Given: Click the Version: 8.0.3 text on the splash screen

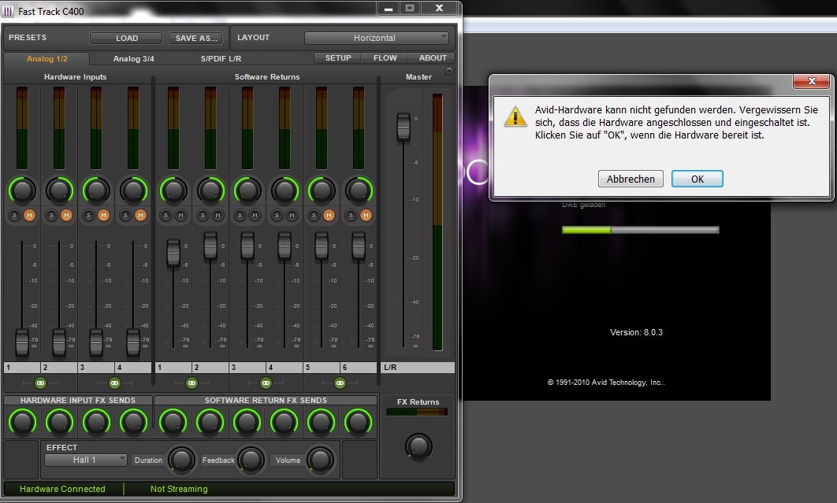Looking at the screenshot, I should 636,332.
